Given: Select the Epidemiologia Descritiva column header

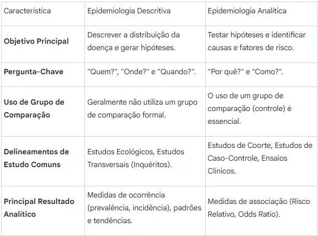Looking at the screenshot, I should coord(145,14).
